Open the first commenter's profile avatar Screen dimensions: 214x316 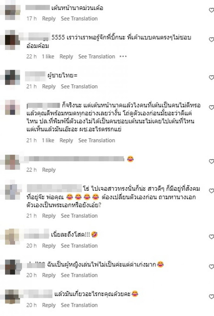pyautogui.click(x=13, y=12)
